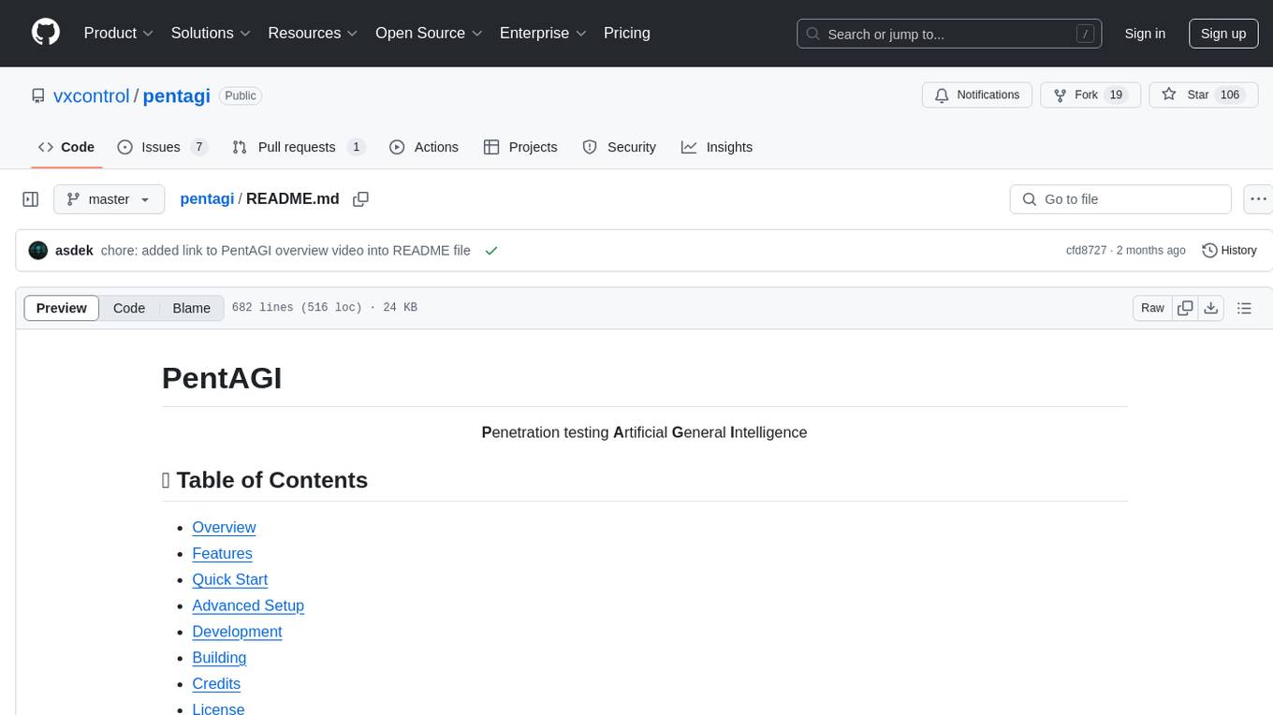1273x715 pixels.
Task: Switch to the Actions tab
Action: click(x=424, y=147)
